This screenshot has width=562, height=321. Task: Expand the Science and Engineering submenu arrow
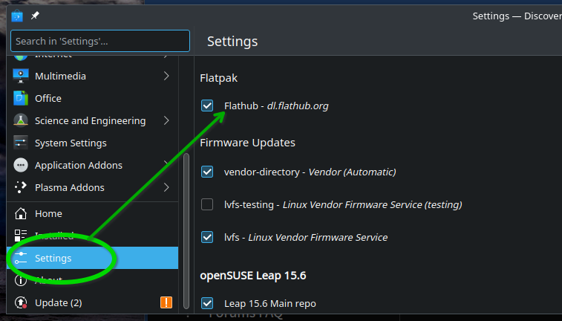(x=166, y=120)
